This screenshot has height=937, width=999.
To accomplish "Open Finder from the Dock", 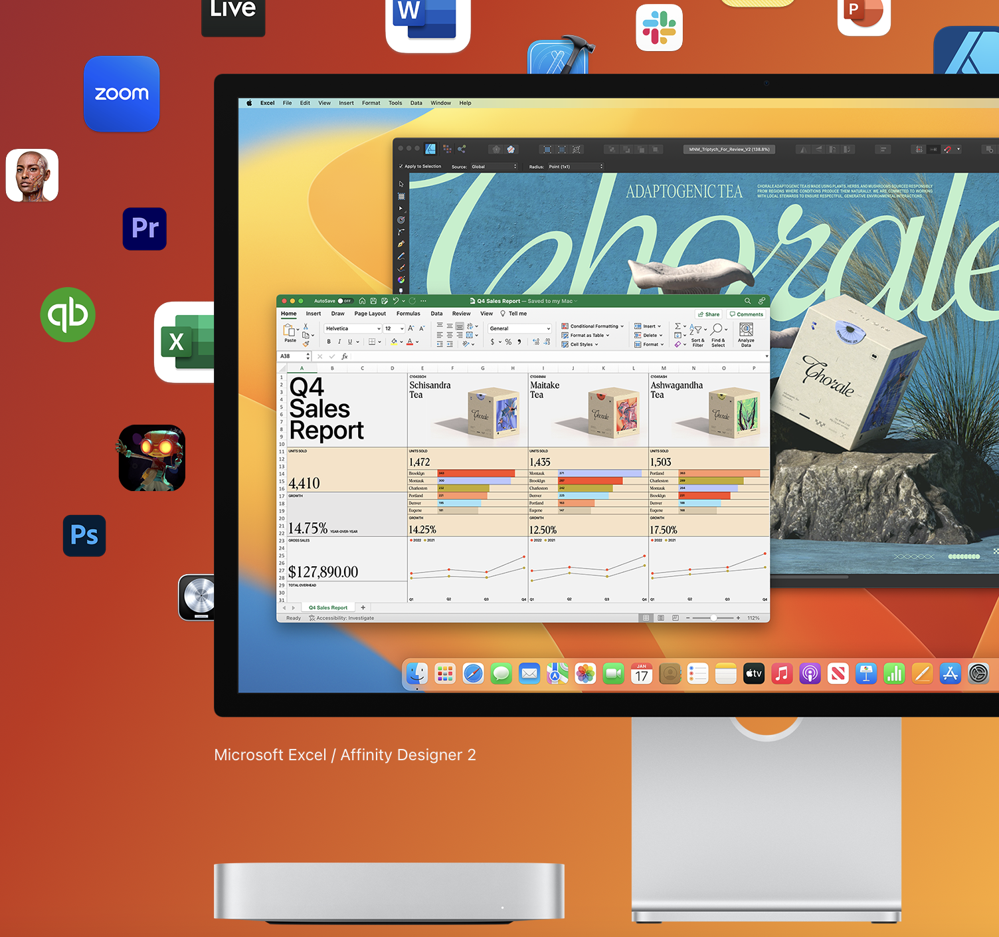I will tap(417, 674).
